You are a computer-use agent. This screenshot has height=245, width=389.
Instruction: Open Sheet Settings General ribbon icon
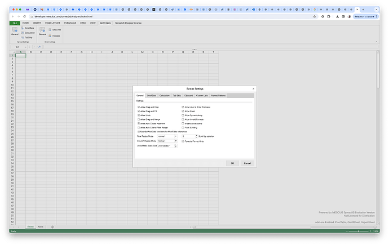click(x=42, y=31)
